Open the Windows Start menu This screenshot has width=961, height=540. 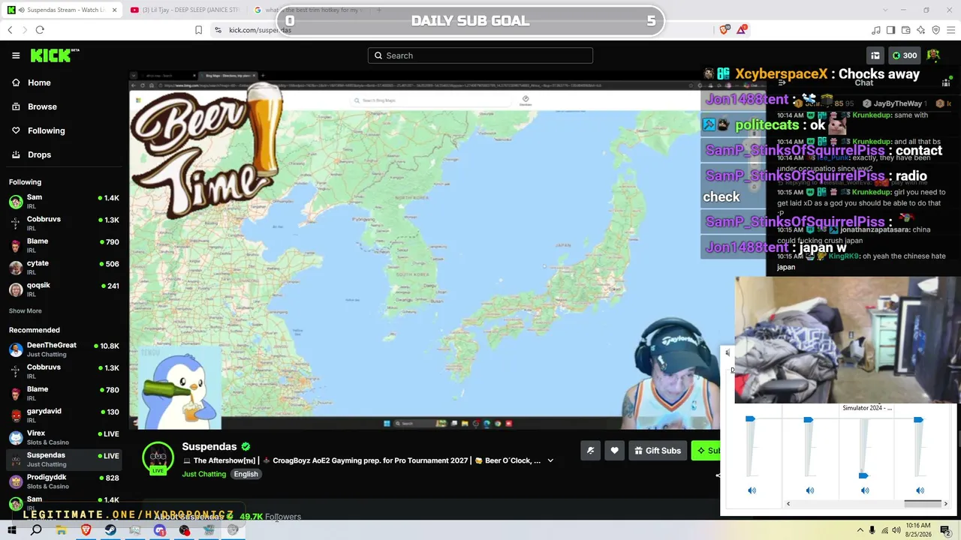(x=12, y=530)
